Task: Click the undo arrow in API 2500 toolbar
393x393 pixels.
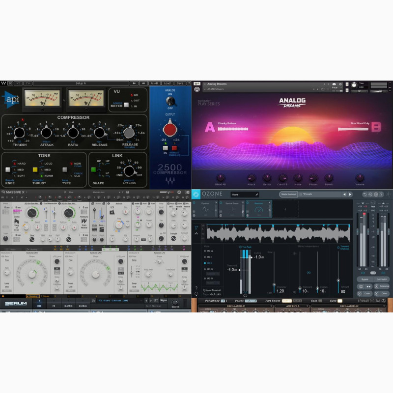Action: point(18,83)
